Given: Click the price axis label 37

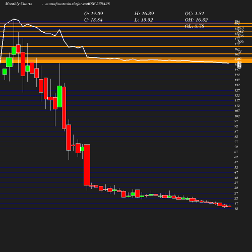Looking at the screenshot, I should [x=236, y=182].
